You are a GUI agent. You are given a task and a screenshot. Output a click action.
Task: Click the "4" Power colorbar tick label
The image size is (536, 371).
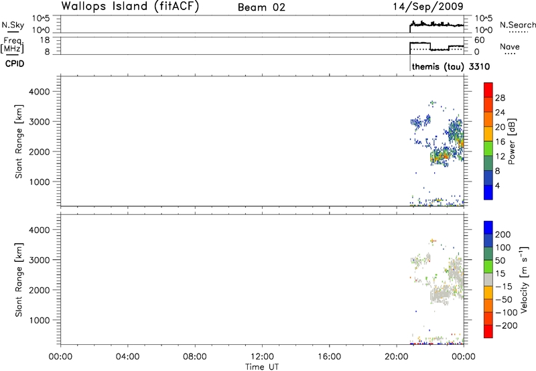pyautogui.click(x=498, y=185)
